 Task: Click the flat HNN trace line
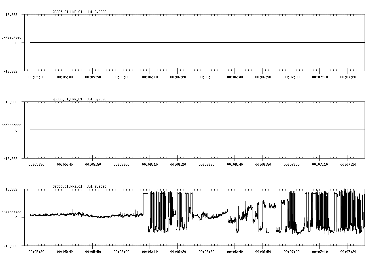coord(197,130)
